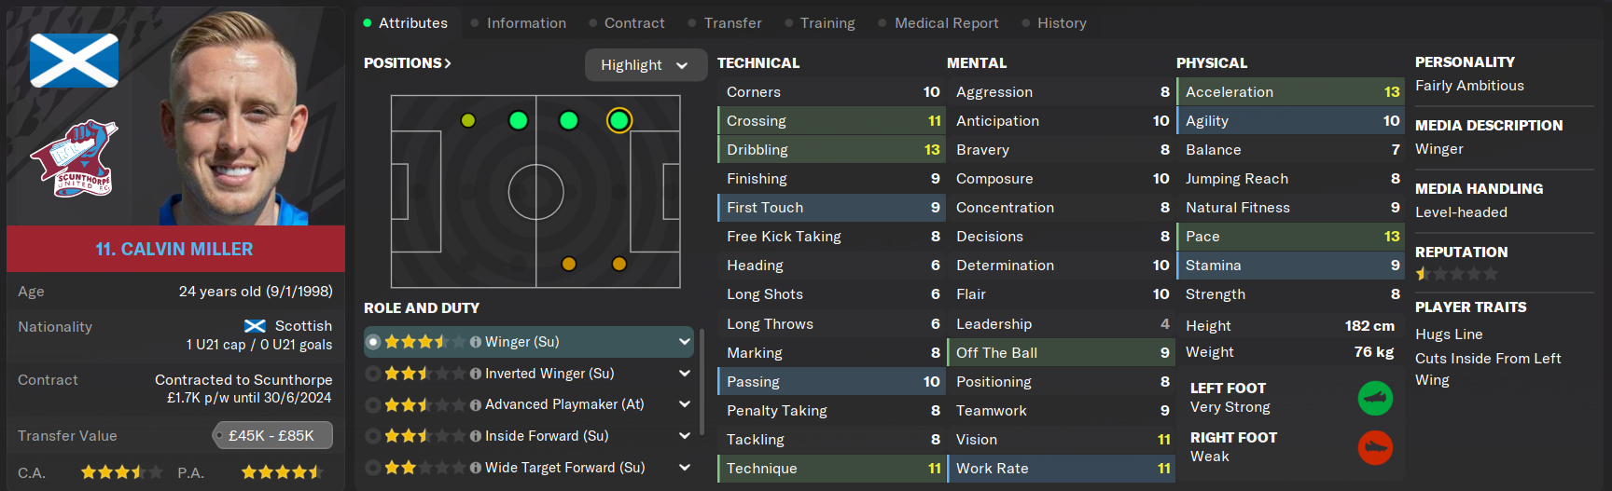Expand the Inverted Winger duty chevron
This screenshot has width=1612, height=491.
pyautogui.click(x=685, y=374)
